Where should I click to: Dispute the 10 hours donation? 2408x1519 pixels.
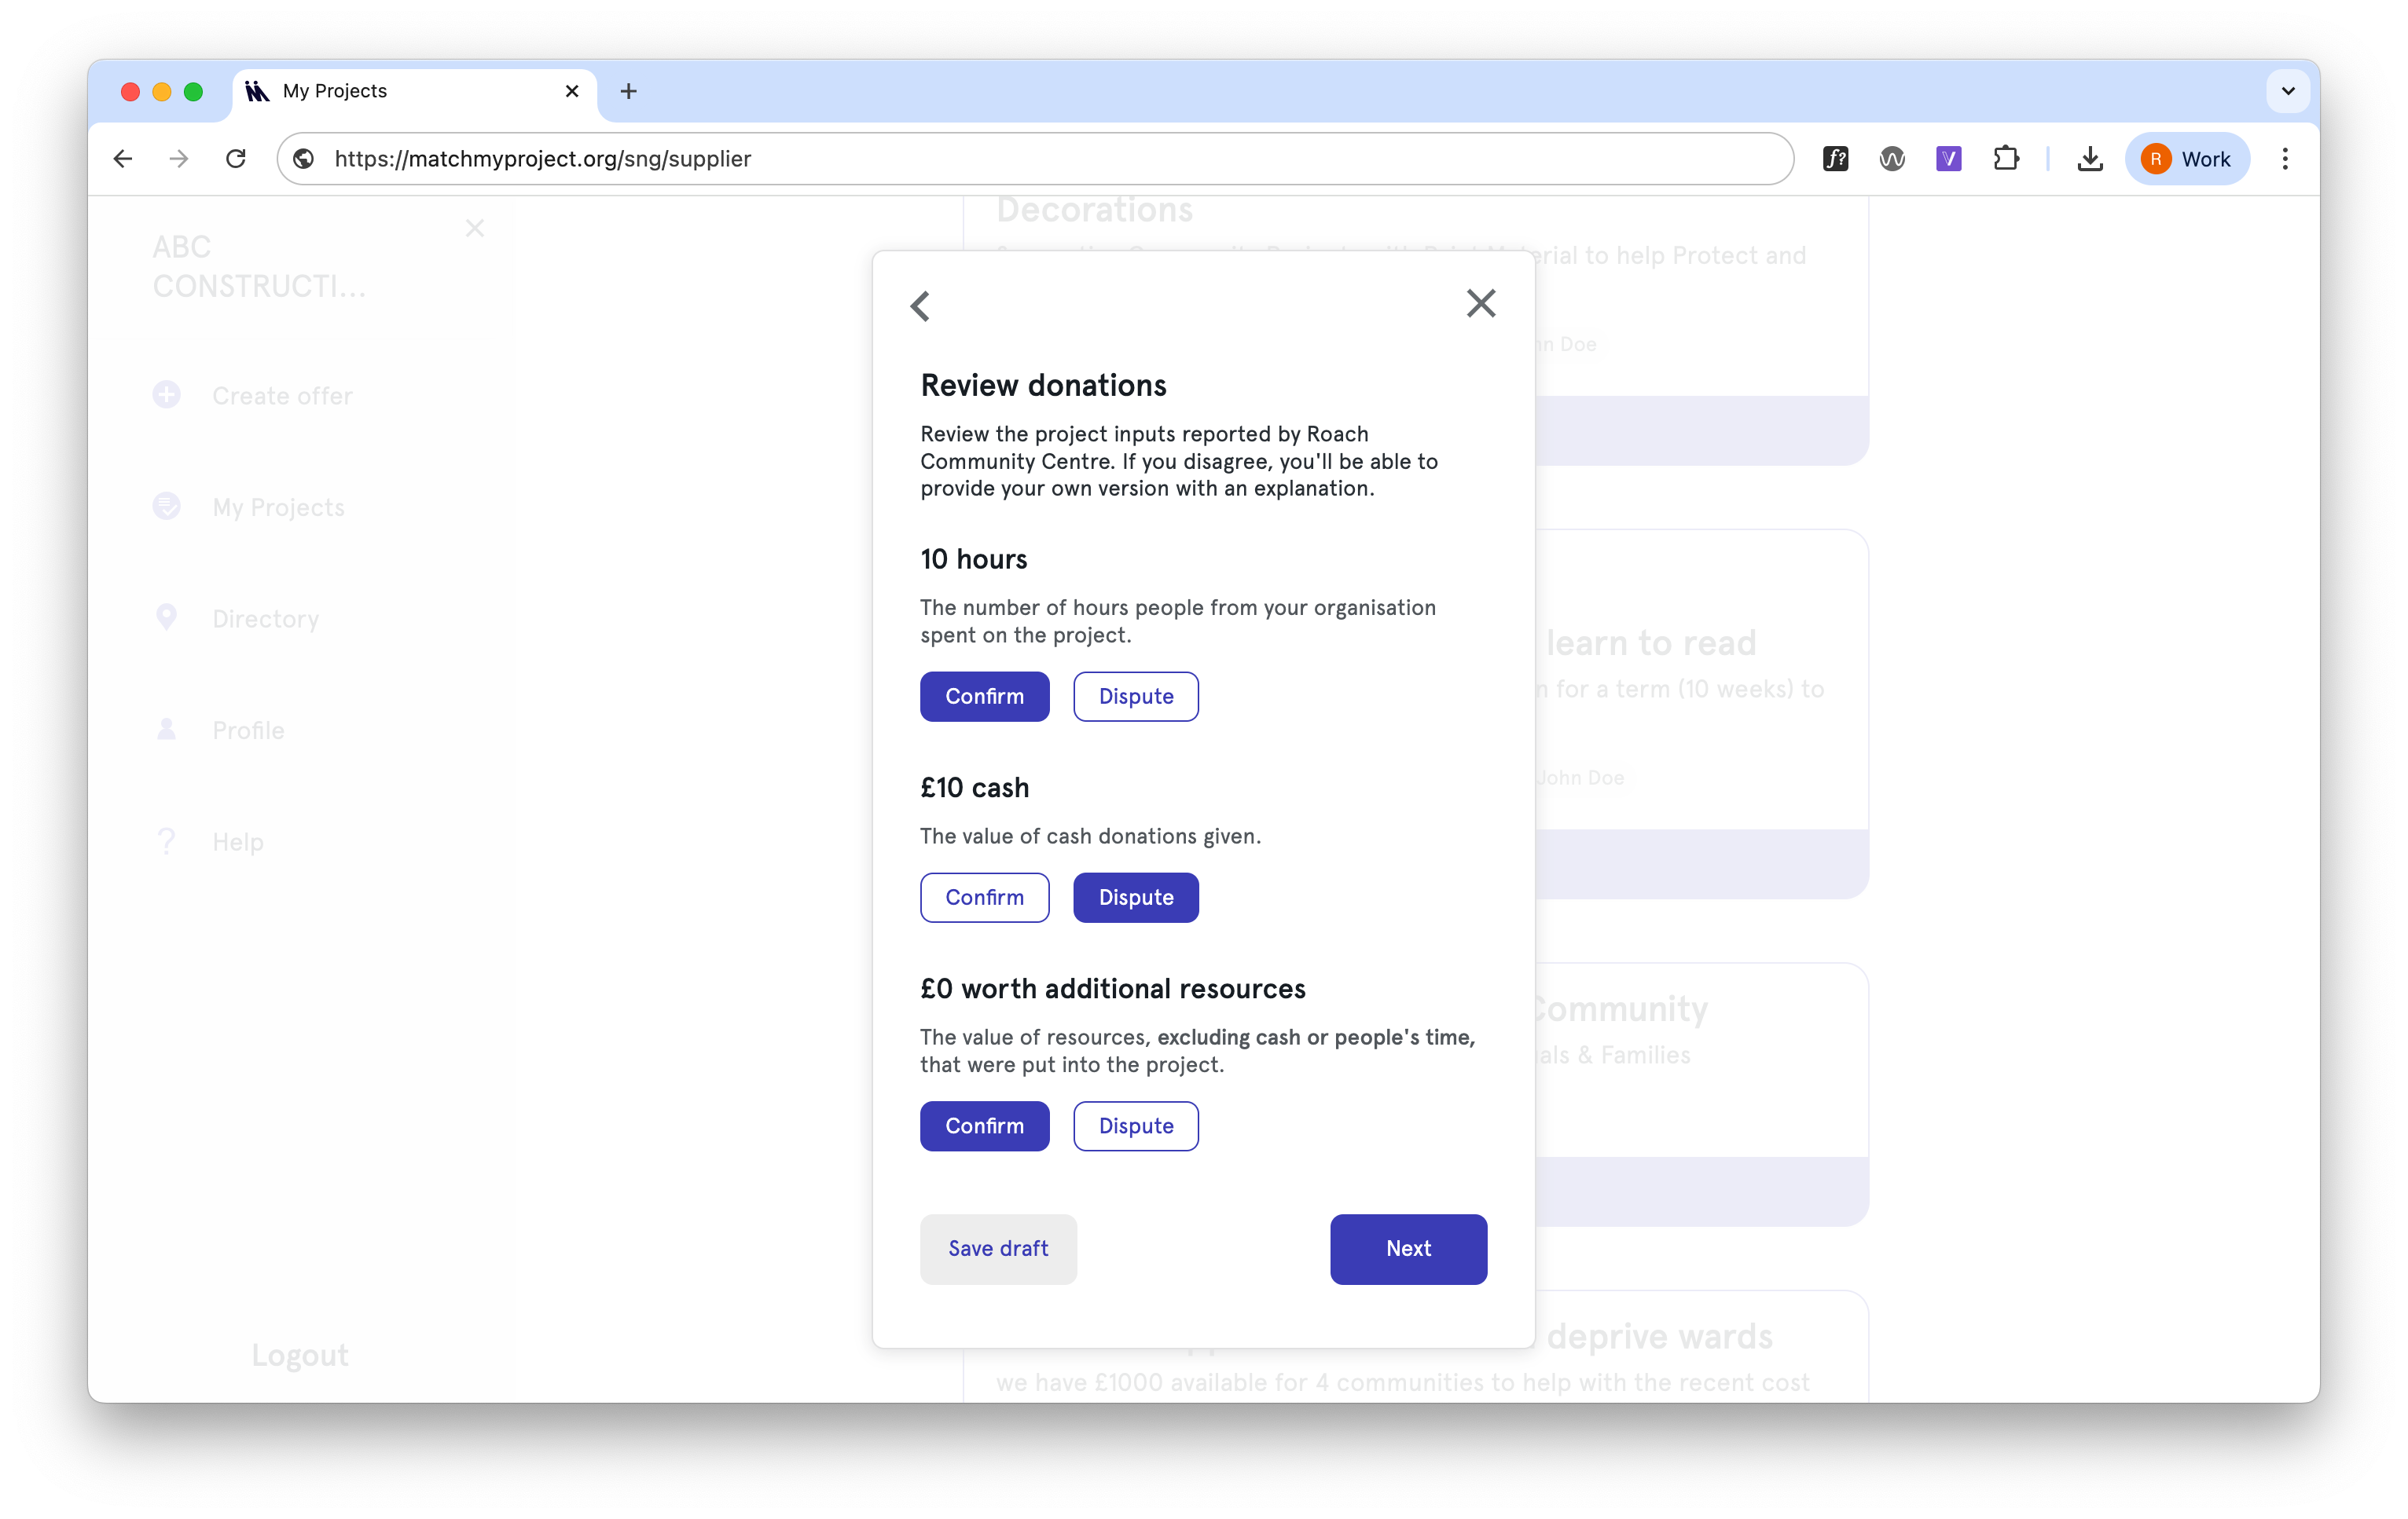(1135, 697)
